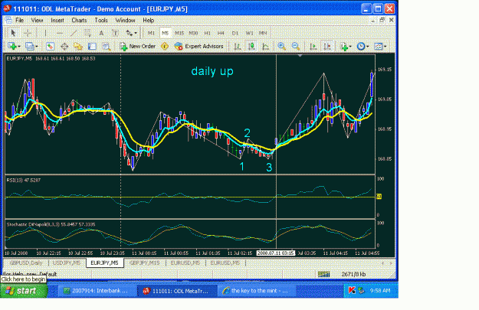The width and height of the screenshot is (479, 310).
Task: Select the text label tool
Action: pyautogui.click(x=115, y=33)
